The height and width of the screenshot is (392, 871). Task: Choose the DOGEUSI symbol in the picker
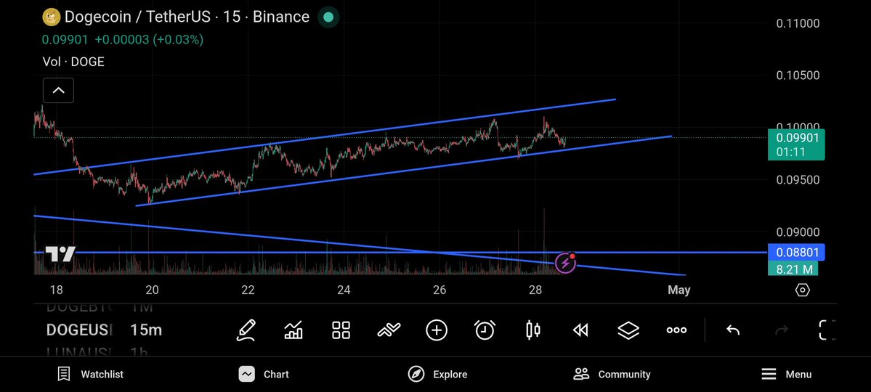(79, 330)
